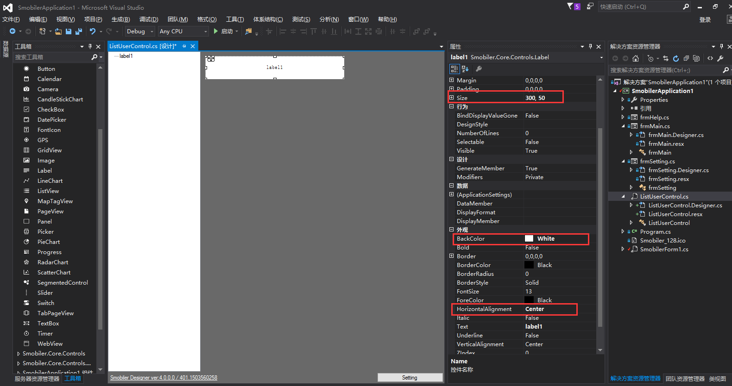The width and height of the screenshot is (732, 386).
Task: Open the label1 object selector dropdown
Action: [601, 57]
